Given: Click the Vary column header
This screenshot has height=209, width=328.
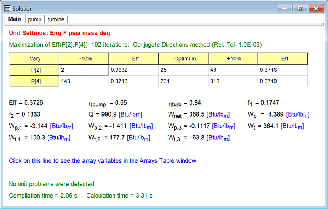Looking at the screenshot, I should coord(34,59).
